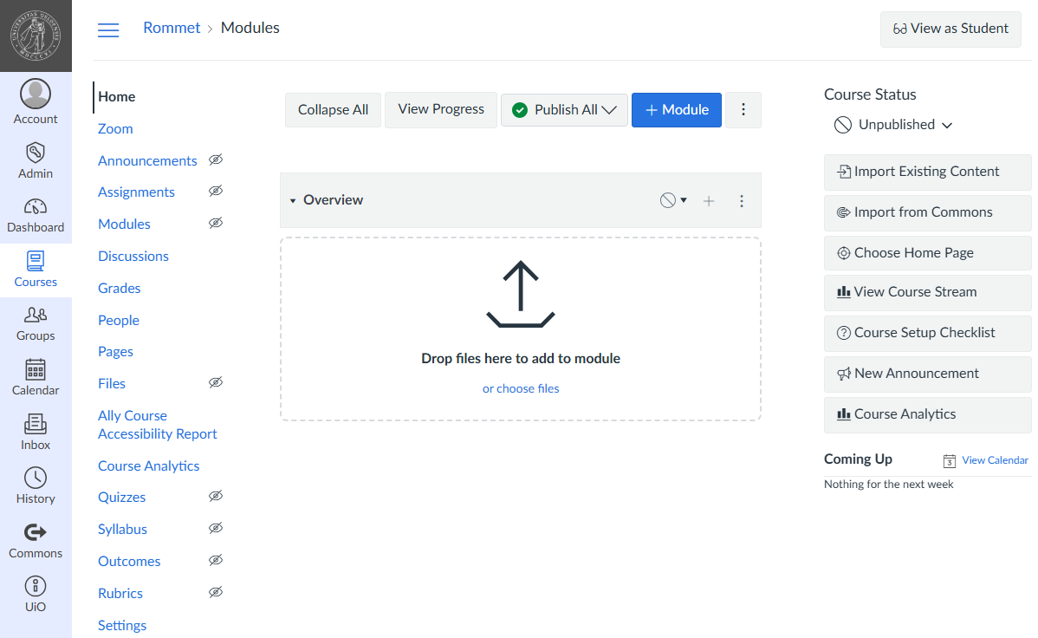This screenshot has height=638, width=1038.
Task: Click Import from Commons button
Action: 927,212
